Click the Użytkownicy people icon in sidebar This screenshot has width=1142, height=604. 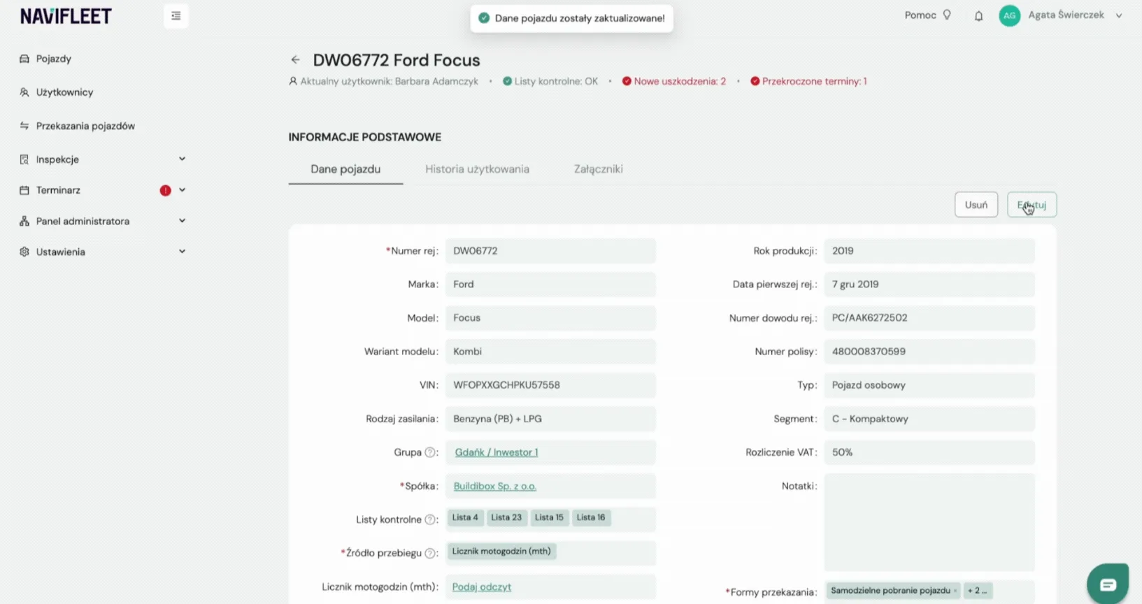(24, 92)
